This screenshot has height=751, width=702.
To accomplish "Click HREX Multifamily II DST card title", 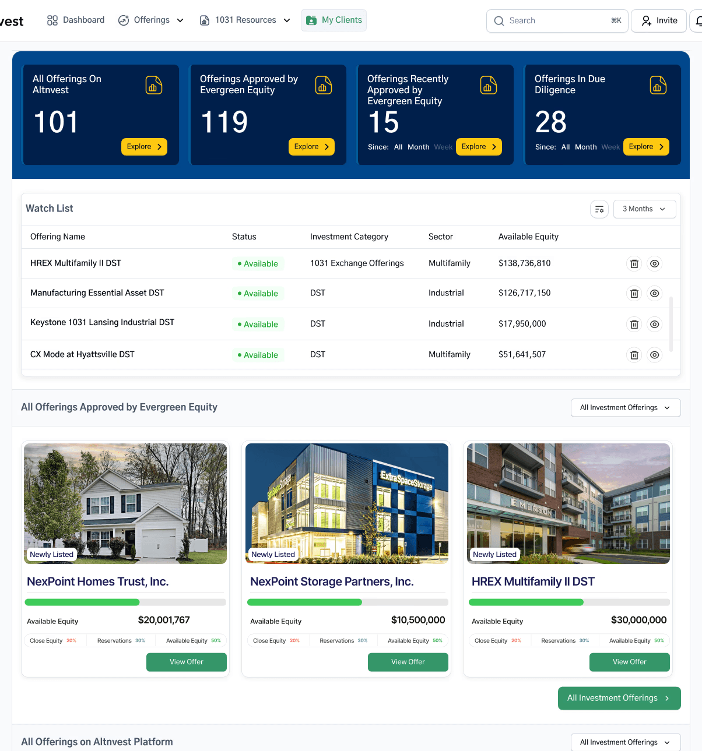I will click(x=533, y=581).
